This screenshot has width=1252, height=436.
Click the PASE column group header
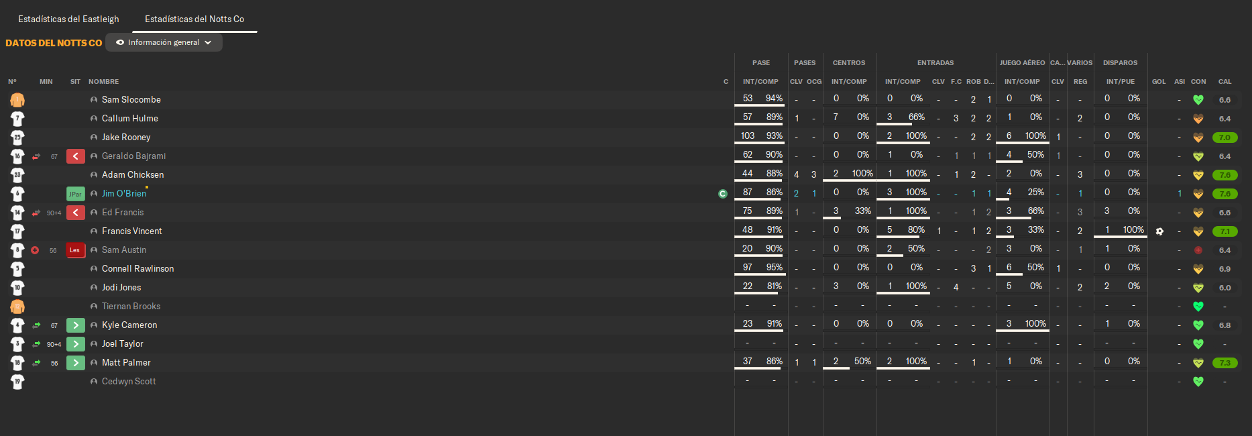(x=761, y=62)
